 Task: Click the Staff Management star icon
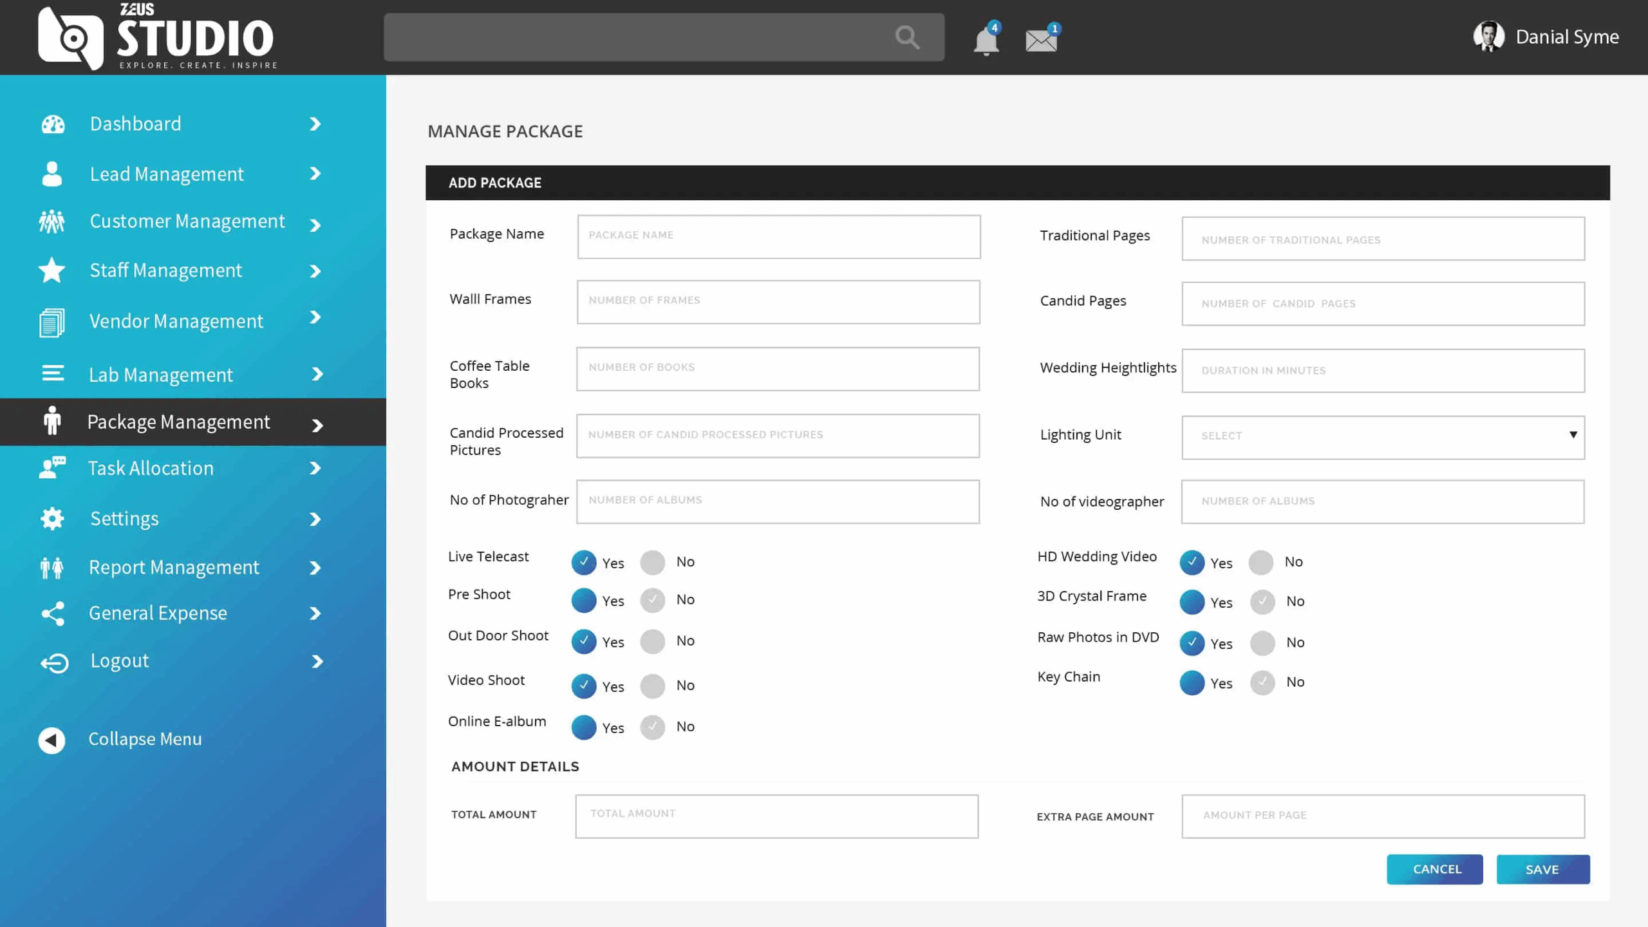51,270
